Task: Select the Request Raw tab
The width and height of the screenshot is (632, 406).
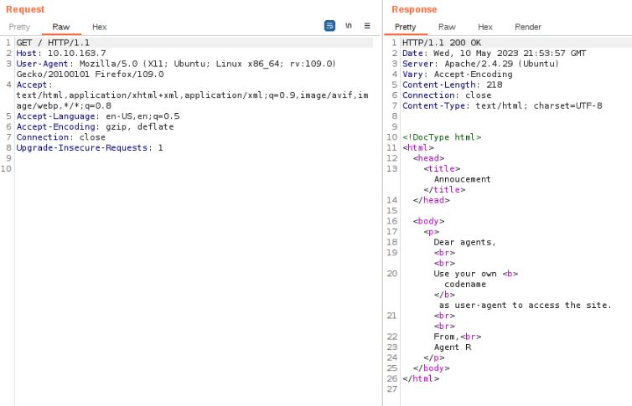Action: [x=61, y=27]
